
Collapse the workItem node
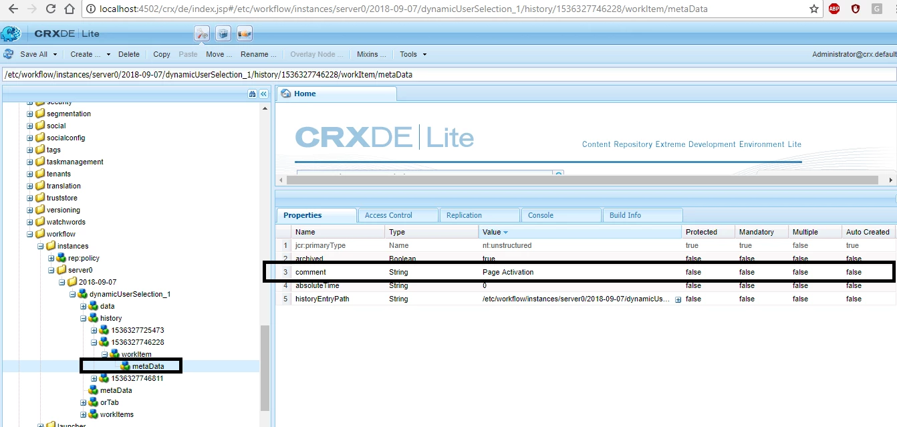click(x=105, y=354)
